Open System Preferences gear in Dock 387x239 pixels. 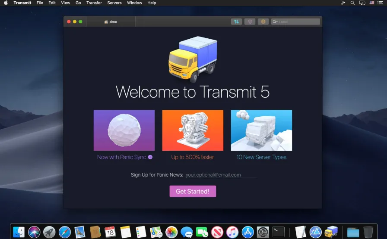coord(263,232)
